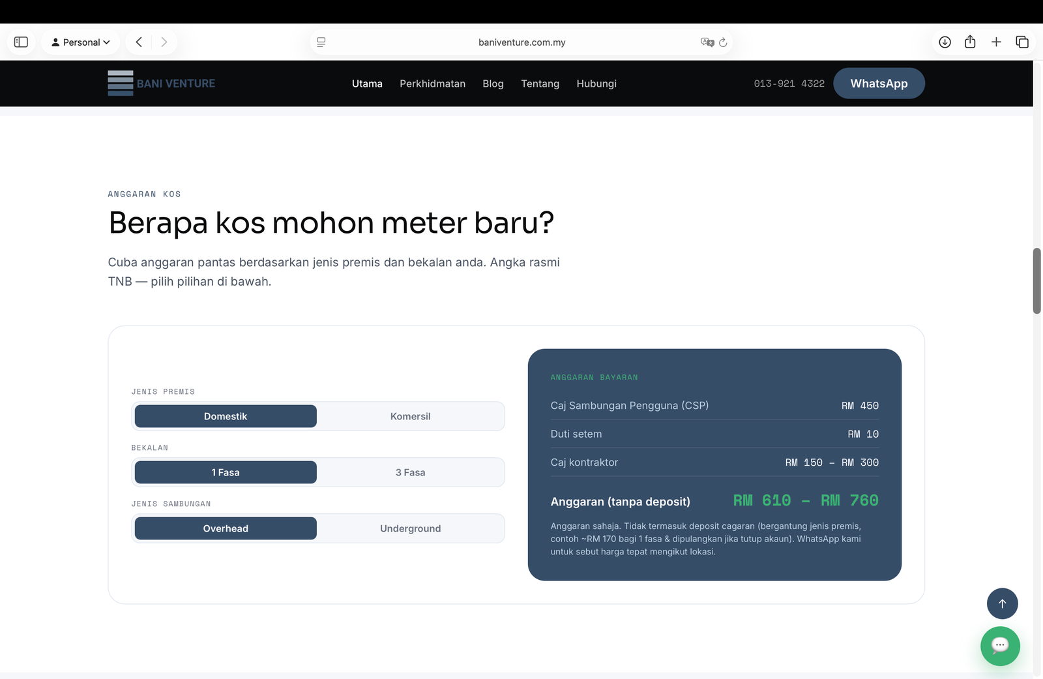The width and height of the screenshot is (1043, 679).
Task: Click the WhatsApp header button
Action: coord(879,83)
